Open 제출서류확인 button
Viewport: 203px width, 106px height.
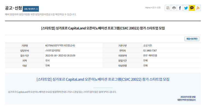click(192, 39)
